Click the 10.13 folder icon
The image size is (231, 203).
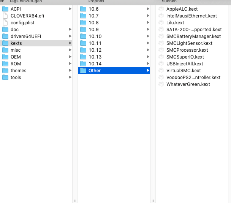coord(83,57)
